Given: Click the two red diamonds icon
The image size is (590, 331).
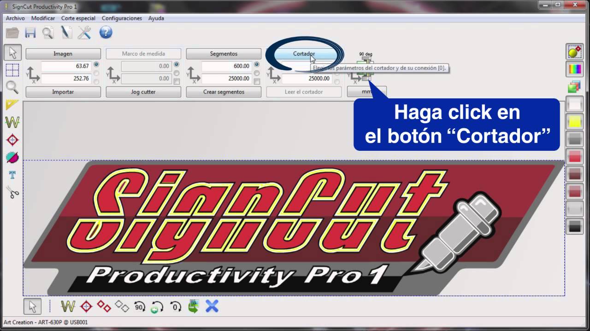Looking at the screenshot, I should pyautogui.click(x=104, y=306).
